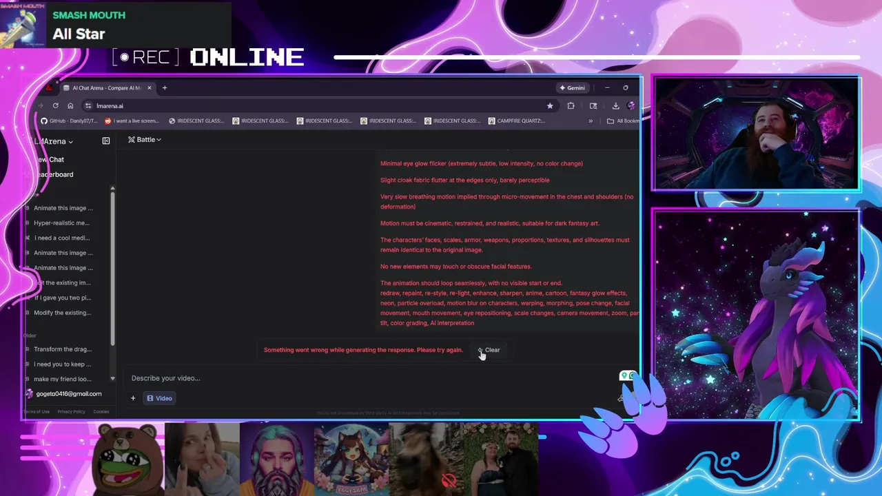The height and width of the screenshot is (496, 882).
Task: Open 'I need you to keep' chat
Action: click(62, 364)
